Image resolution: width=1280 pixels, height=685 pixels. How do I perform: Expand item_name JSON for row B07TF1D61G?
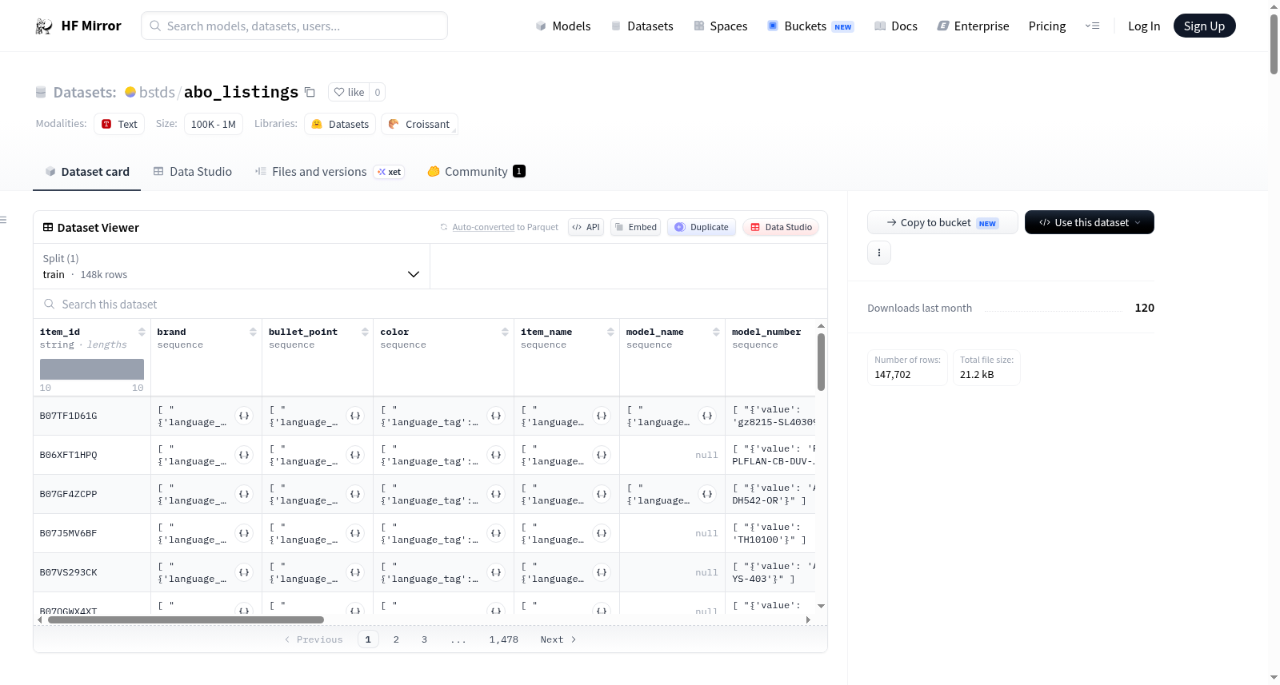pyautogui.click(x=602, y=416)
